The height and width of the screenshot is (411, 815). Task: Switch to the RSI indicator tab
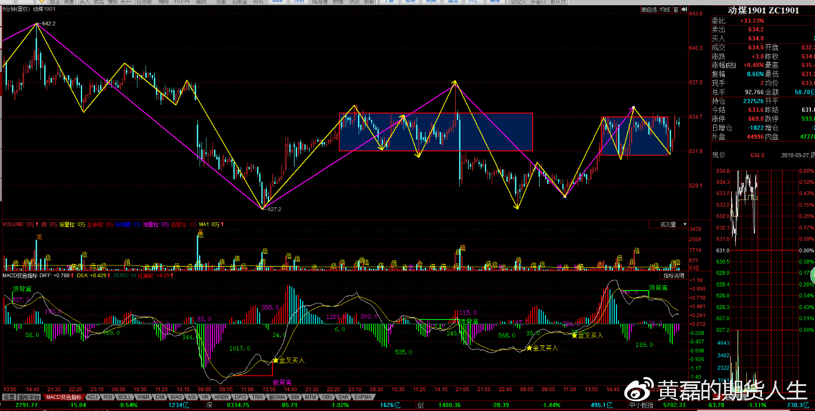click(108, 397)
